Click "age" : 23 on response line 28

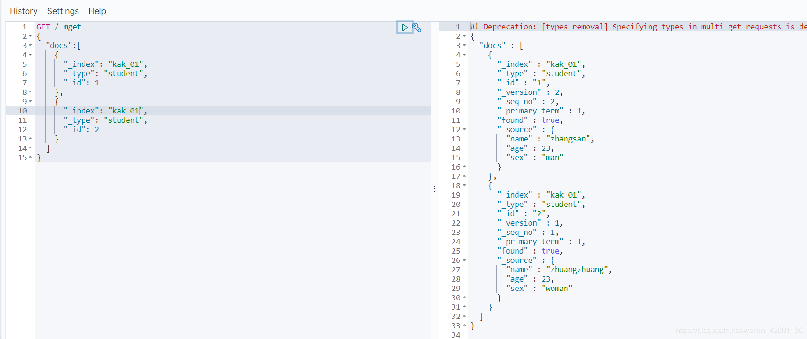click(530, 279)
